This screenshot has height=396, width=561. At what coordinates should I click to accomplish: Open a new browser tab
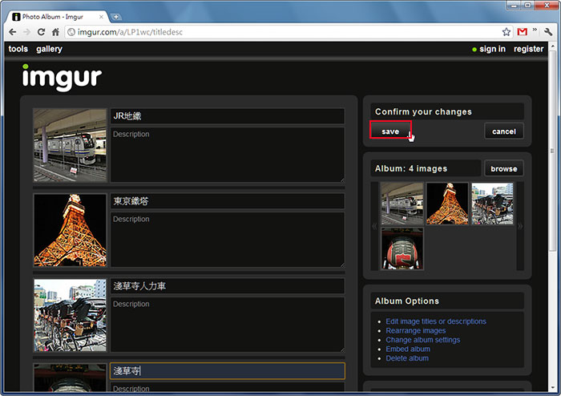click(x=116, y=17)
